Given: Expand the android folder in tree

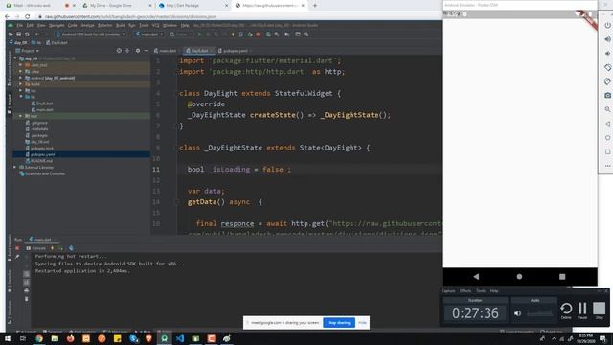Looking at the screenshot, I should [x=21, y=78].
